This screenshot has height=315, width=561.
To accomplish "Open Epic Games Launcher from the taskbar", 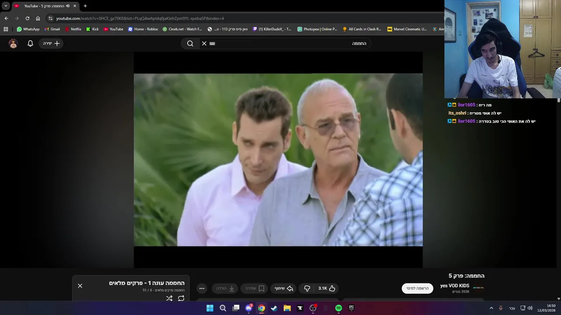I will [x=351, y=308].
